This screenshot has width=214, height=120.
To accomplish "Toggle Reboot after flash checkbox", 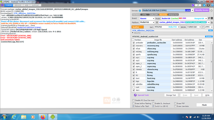I will (x=133, y=106).
